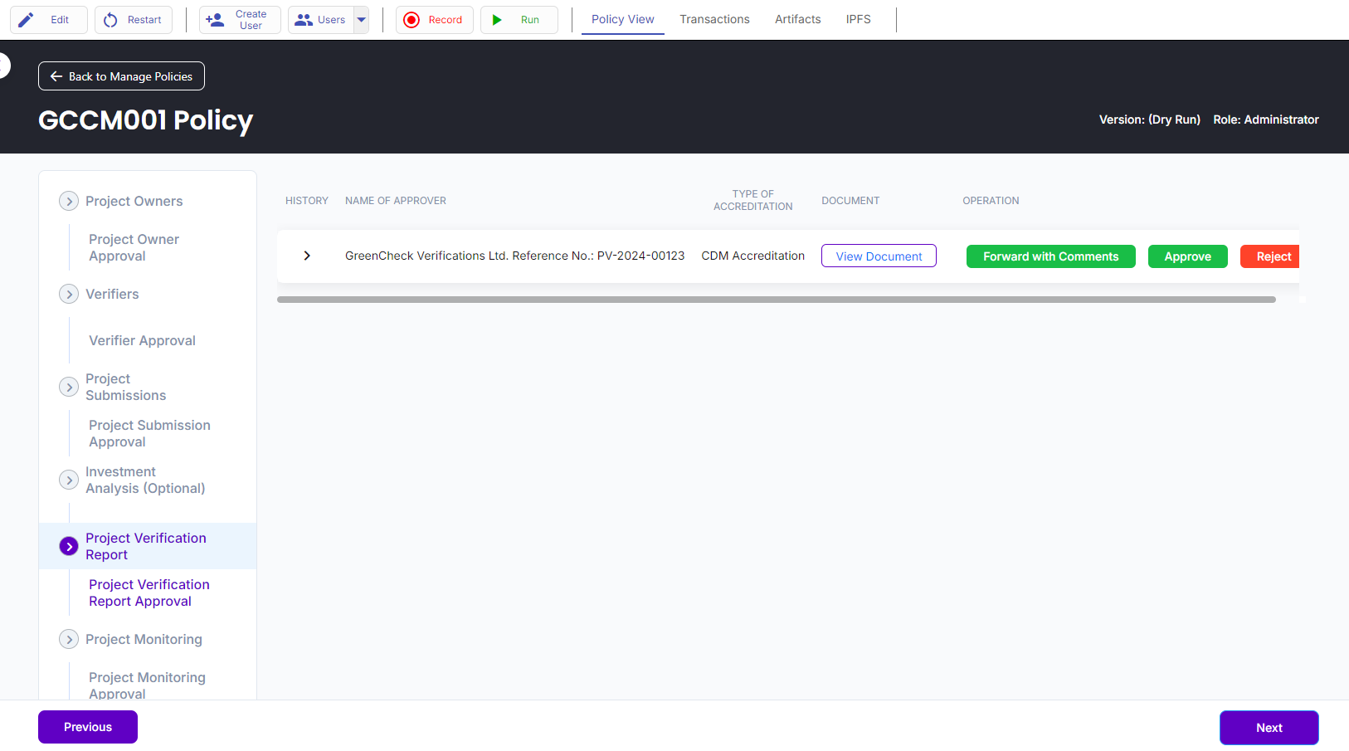Click the Project Owners step circle icon
1349x751 pixels.
click(x=69, y=202)
